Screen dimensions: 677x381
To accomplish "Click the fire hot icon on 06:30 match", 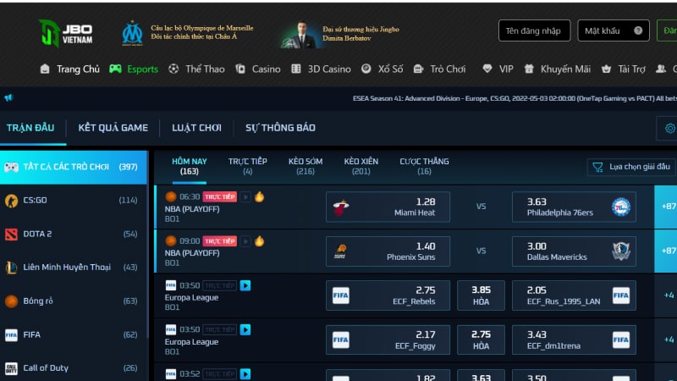I will tap(259, 197).
